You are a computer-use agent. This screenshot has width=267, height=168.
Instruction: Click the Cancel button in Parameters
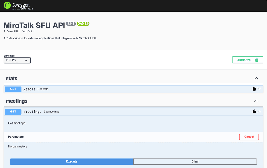coord(249,137)
